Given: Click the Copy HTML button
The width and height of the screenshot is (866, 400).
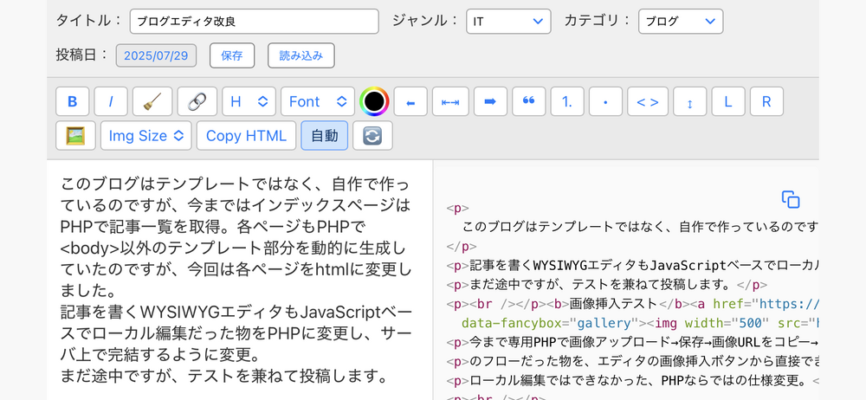Looking at the screenshot, I should 246,135.
